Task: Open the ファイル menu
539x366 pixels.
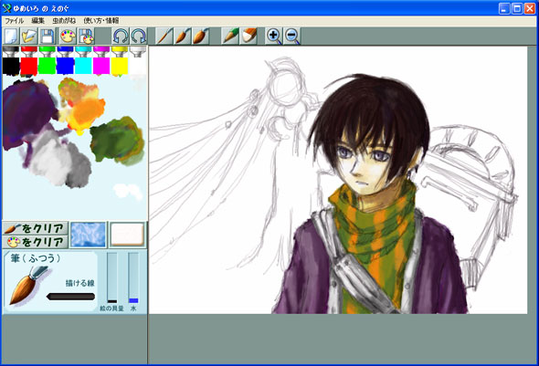Action: point(14,21)
